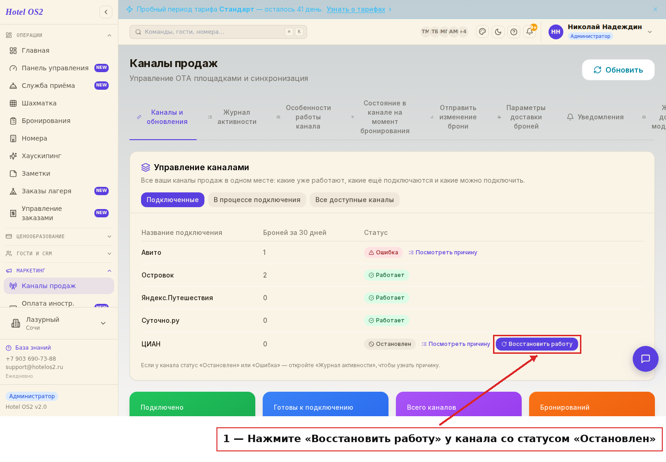This screenshot has width=666, height=462.
Task: Click the Работает badge for Яндекс.Путешествия
Action: point(386,298)
